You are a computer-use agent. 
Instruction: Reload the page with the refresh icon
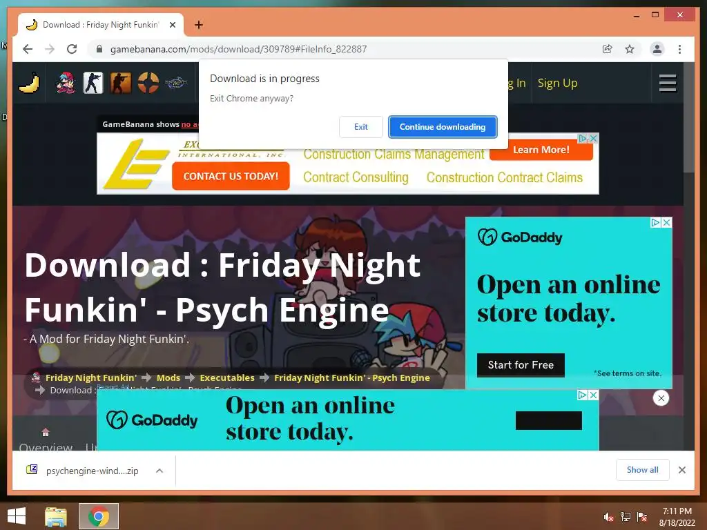[x=72, y=49]
